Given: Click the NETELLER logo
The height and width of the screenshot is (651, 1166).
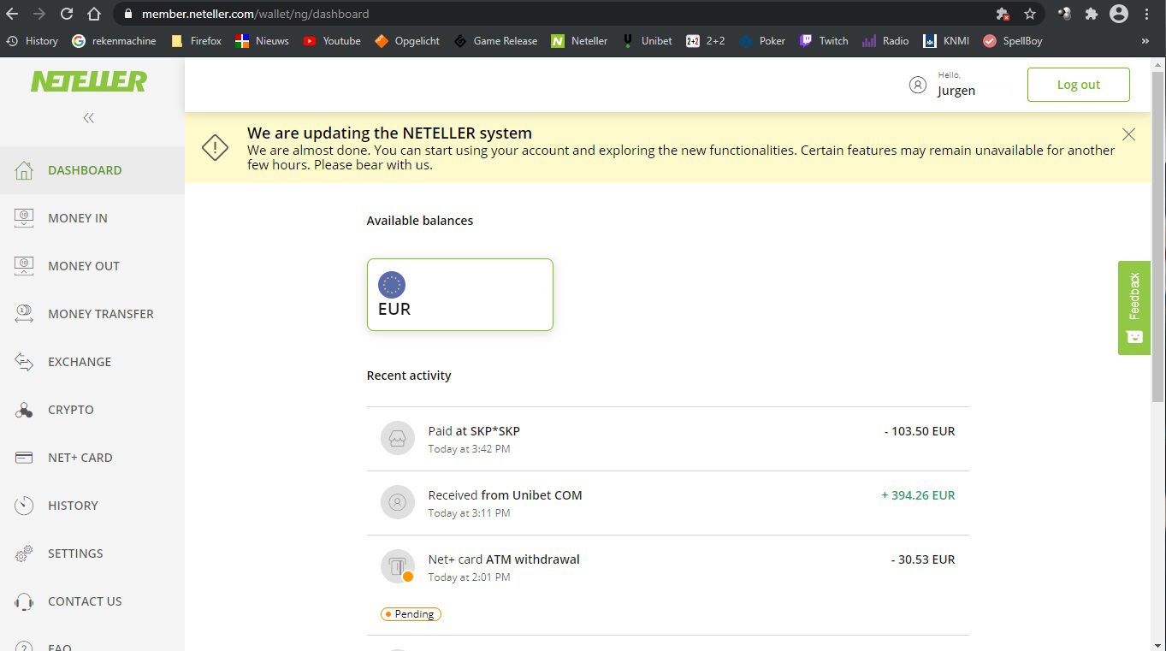Looking at the screenshot, I should coord(89,81).
